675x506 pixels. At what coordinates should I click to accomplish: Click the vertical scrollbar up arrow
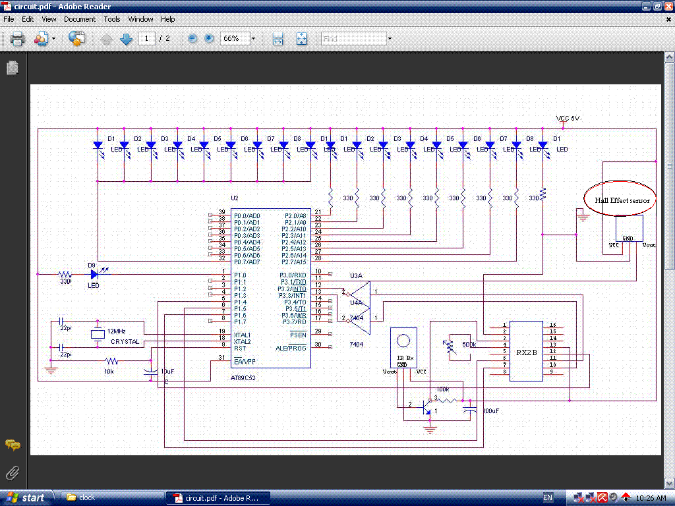click(669, 57)
